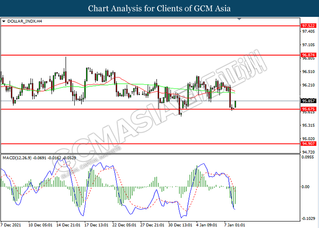
Task: Click the 94.907 support price label
Action: tap(309, 144)
